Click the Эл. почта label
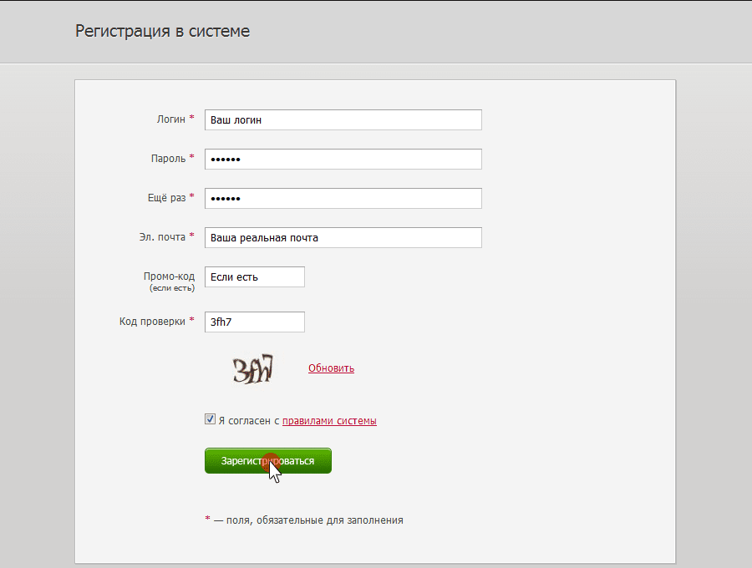 [162, 237]
